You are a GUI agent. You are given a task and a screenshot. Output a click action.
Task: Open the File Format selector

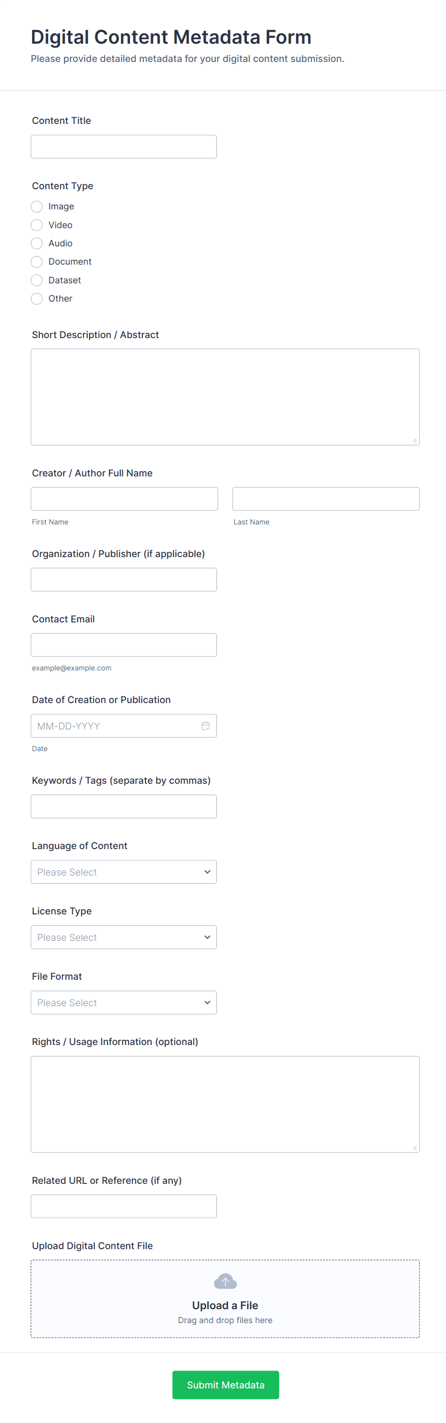(124, 1002)
